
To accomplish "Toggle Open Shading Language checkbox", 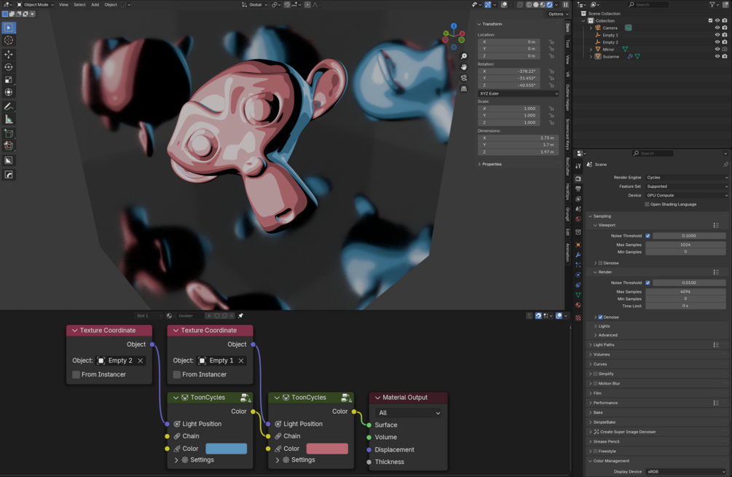I will 647,205.
